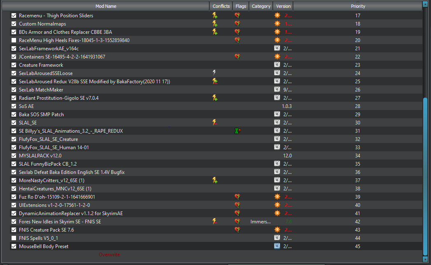Select the UIExtensions v1-2-0-17561-1-2-0 mod name
Image resolution: width=431 pixels, height=265 pixels.
[x=54, y=205]
